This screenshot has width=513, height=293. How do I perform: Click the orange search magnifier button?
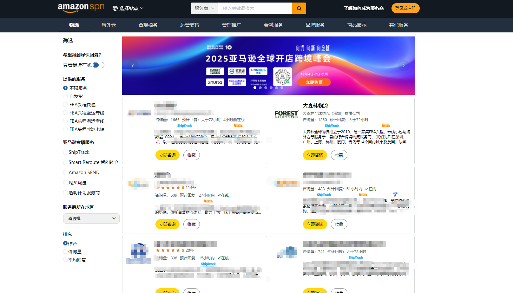[299, 8]
